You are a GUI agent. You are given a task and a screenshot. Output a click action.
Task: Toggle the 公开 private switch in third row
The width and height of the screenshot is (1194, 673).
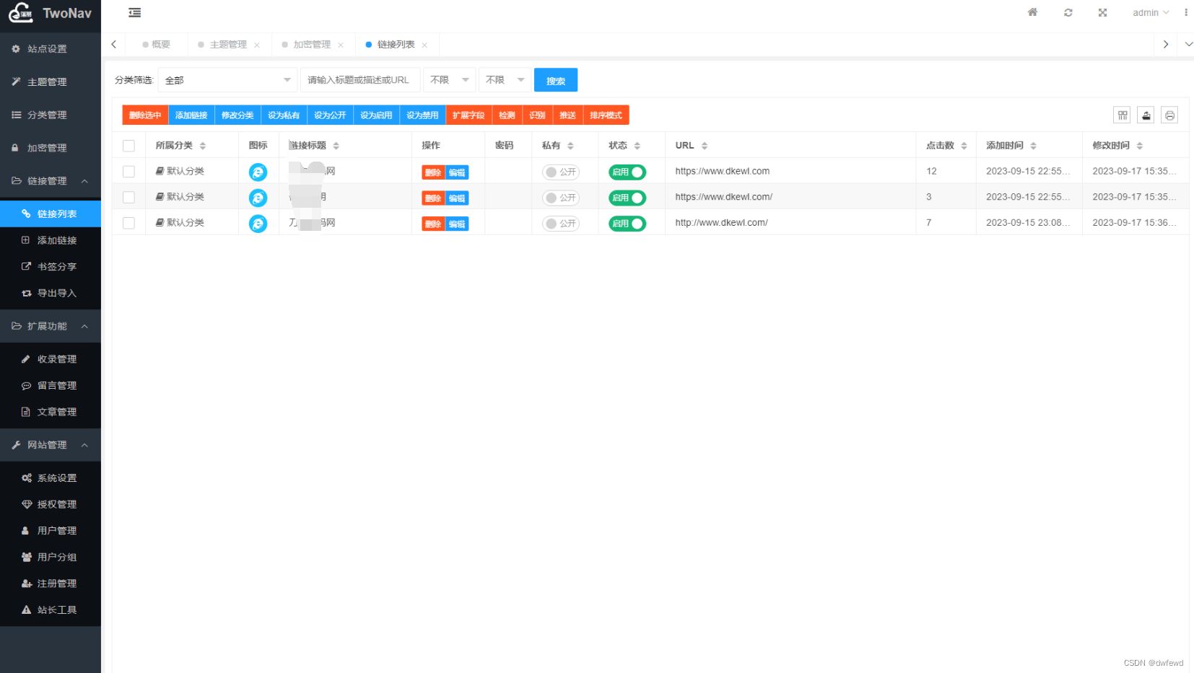click(x=560, y=224)
